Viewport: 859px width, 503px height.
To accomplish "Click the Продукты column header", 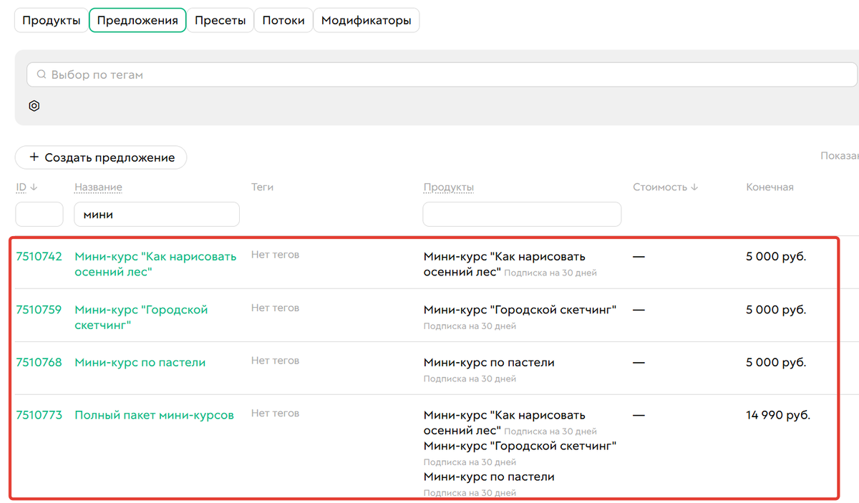I will tap(449, 187).
